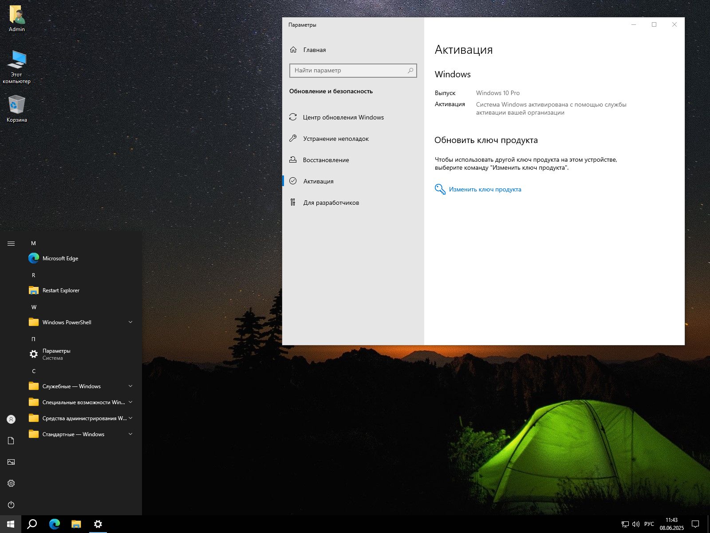Open Documents icon in Start menu rail

pyautogui.click(x=11, y=441)
